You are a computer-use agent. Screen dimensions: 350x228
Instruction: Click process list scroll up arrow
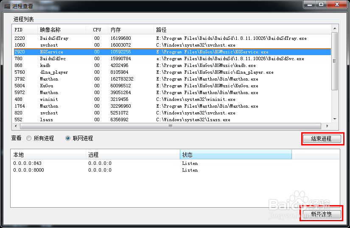point(335,28)
